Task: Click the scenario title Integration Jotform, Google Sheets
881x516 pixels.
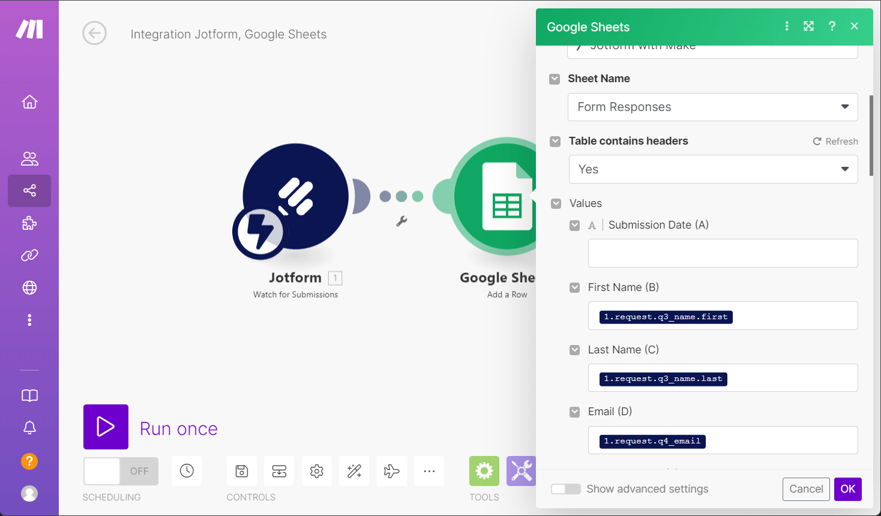Action: pyautogui.click(x=229, y=34)
